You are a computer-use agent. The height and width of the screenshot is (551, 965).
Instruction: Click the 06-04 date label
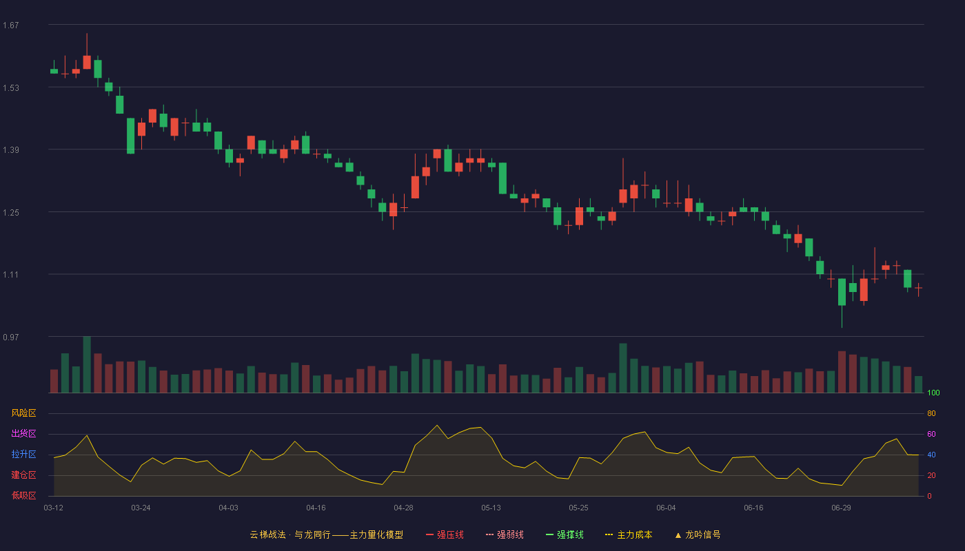[666, 508]
